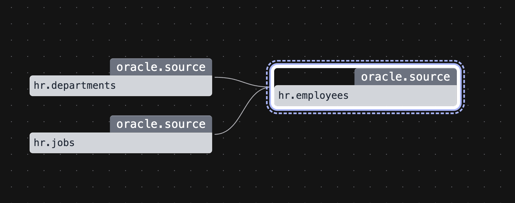Click the hr.employees node
This screenshot has height=203, width=515.
(365, 96)
